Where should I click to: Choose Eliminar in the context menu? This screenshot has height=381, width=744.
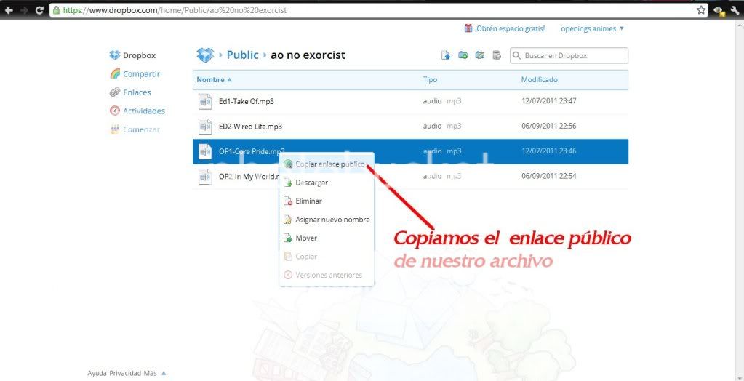[327, 201]
